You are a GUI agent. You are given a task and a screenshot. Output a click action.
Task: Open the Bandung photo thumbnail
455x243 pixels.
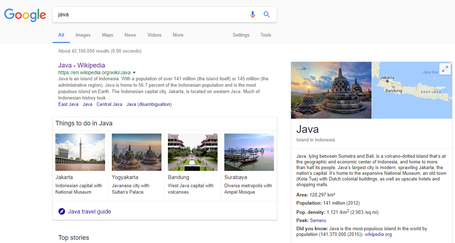pos(193,152)
